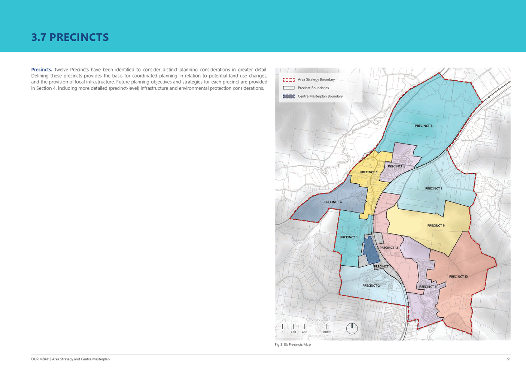Click the PRECINCT 2 label on map
This screenshot has height=372, width=526.
371,286
